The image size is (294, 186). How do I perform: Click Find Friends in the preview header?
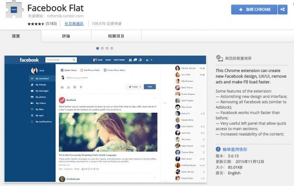pyautogui.click(x=119, y=60)
